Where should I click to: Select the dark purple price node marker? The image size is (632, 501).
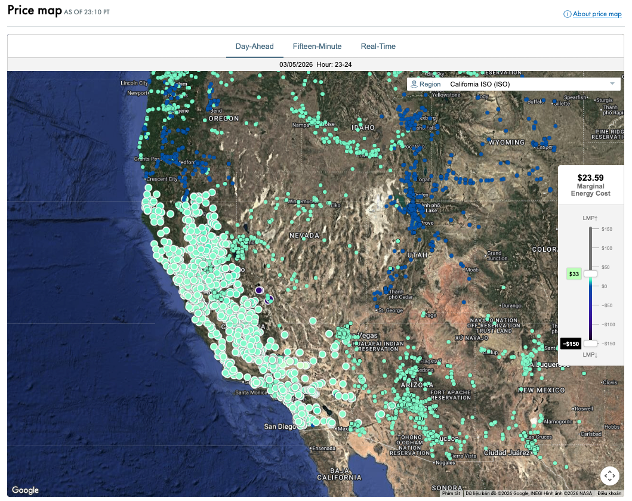tap(259, 290)
